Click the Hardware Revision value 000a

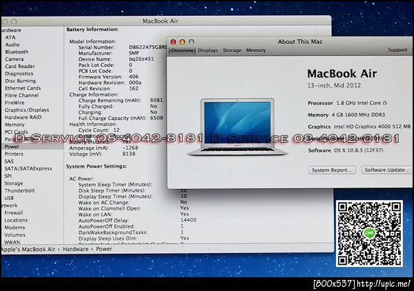point(135,83)
